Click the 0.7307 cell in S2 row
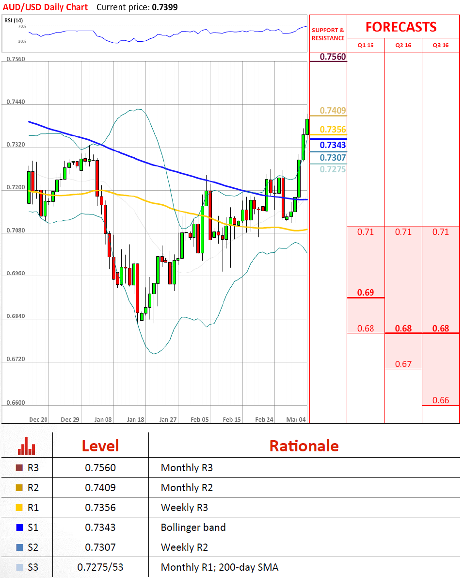The image size is (464, 578). pyautogui.click(x=100, y=547)
